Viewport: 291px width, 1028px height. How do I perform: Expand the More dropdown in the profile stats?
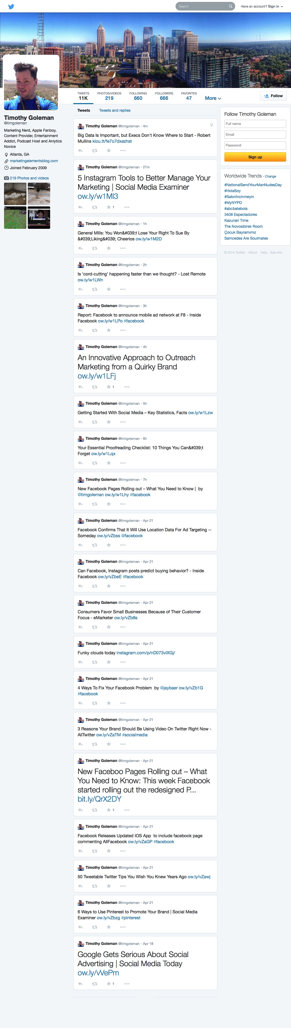point(213,98)
